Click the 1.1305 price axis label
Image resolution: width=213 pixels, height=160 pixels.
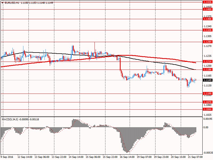point(208,36)
